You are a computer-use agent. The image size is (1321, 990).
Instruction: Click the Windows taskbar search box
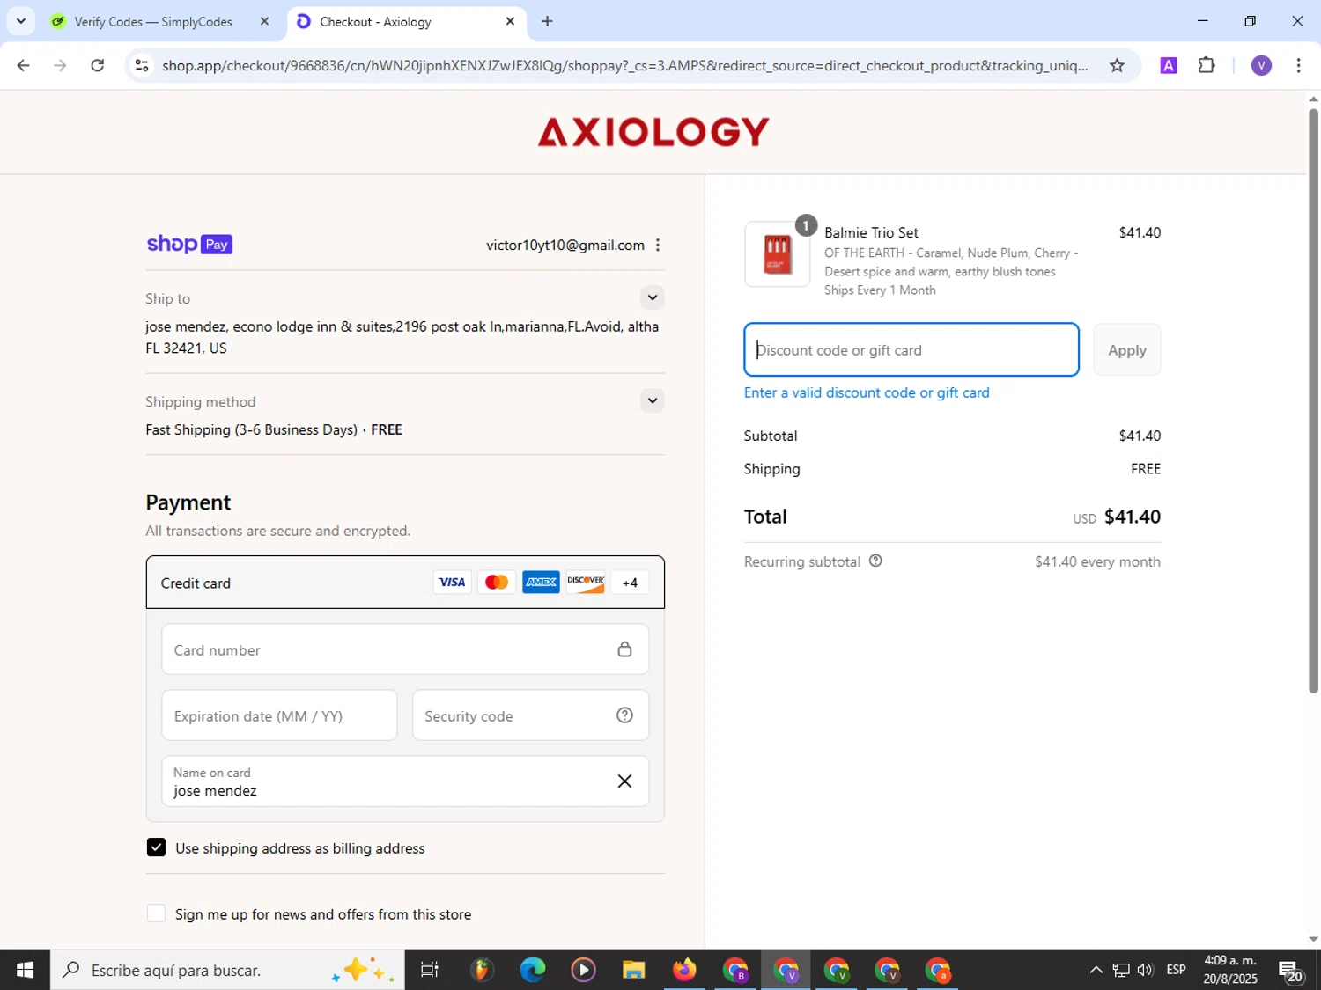(227, 970)
